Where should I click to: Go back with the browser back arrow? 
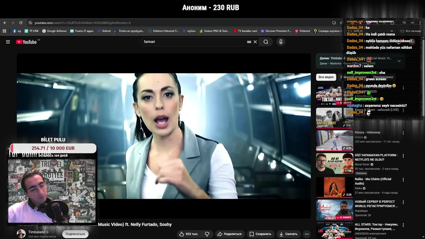pyautogui.click(x=5, y=23)
